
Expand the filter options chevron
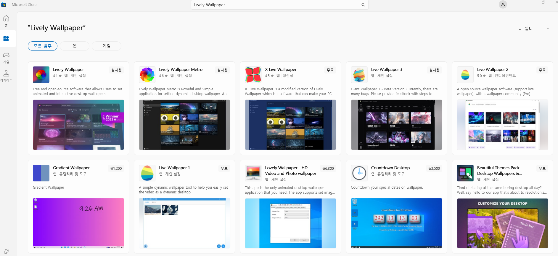(548, 28)
